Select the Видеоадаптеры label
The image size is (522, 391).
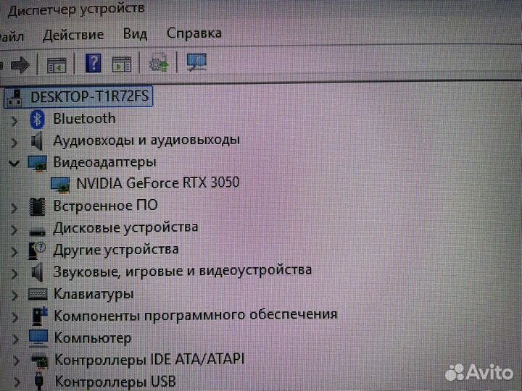tap(104, 162)
